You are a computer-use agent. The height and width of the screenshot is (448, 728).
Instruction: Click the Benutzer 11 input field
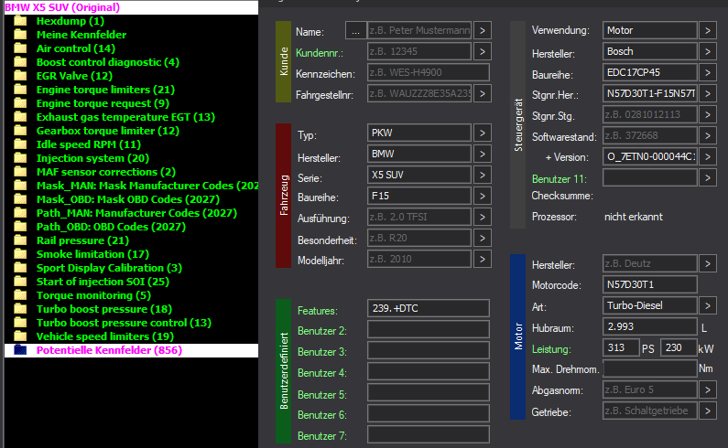650,177
